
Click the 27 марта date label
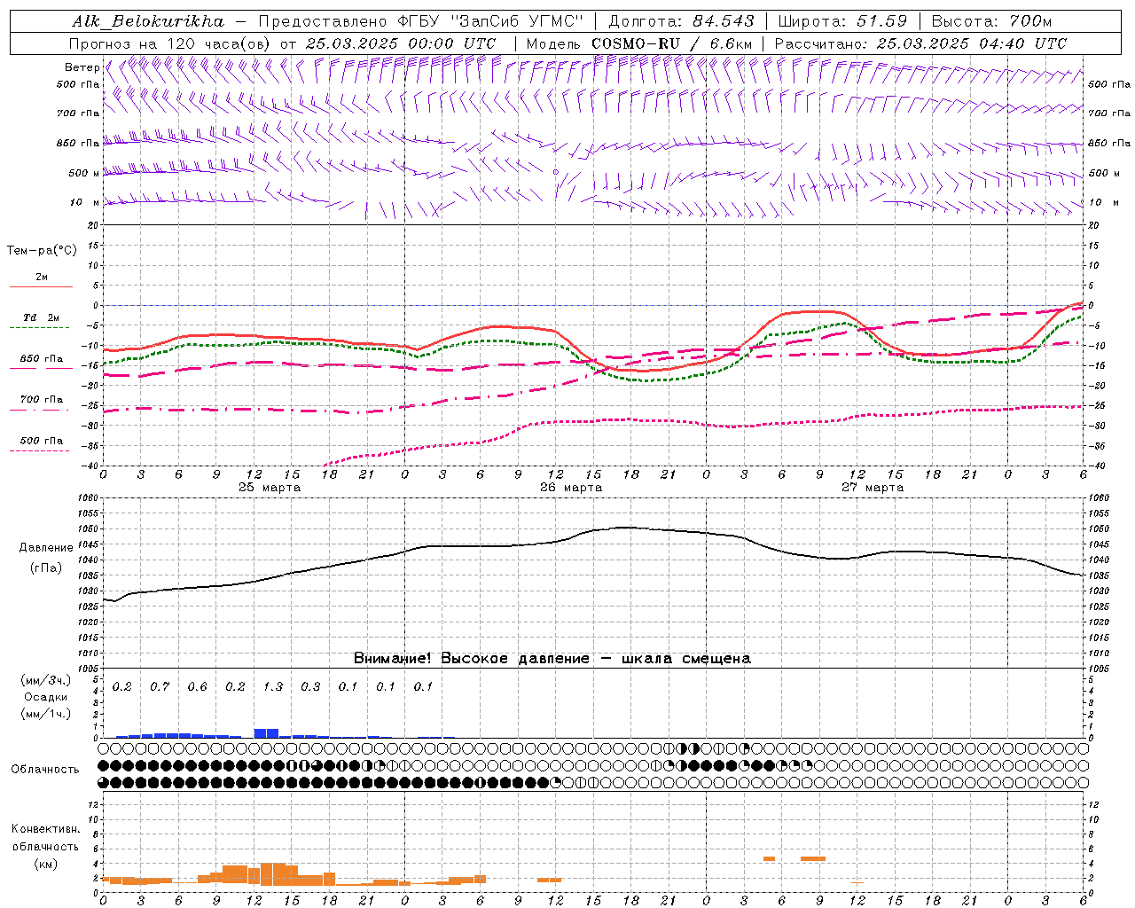tap(873, 488)
